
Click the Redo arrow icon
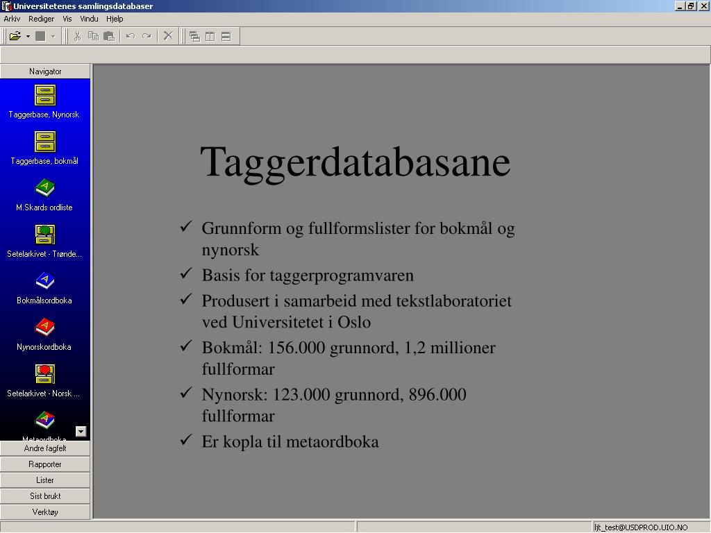coord(147,36)
